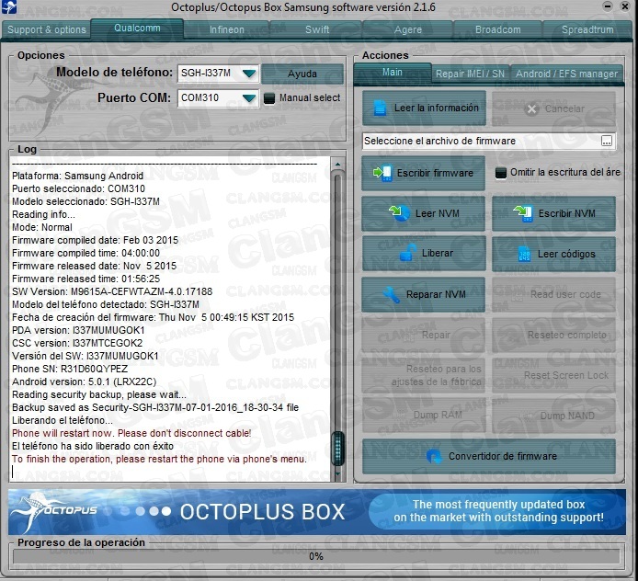Click the log scroll down arrow
Viewport: 638px width, 581px height.
click(337, 474)
